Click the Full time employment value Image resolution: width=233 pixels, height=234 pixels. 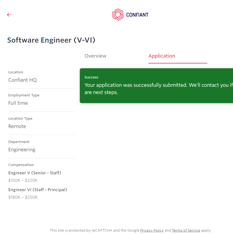coord(18,103)
